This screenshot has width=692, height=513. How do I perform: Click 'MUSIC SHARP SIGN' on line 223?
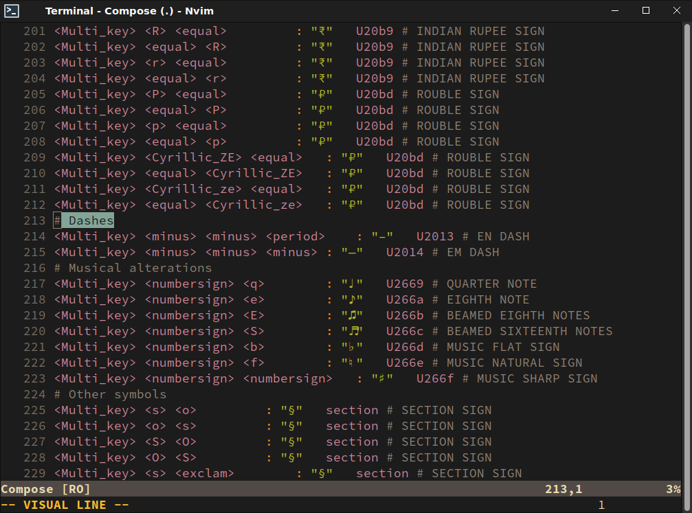[537, 379]
